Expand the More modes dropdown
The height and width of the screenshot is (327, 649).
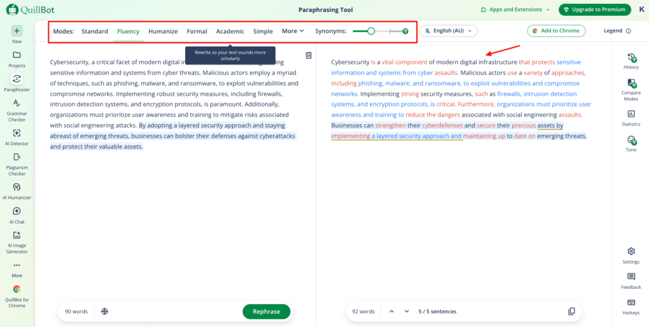(x=293, y=31)
